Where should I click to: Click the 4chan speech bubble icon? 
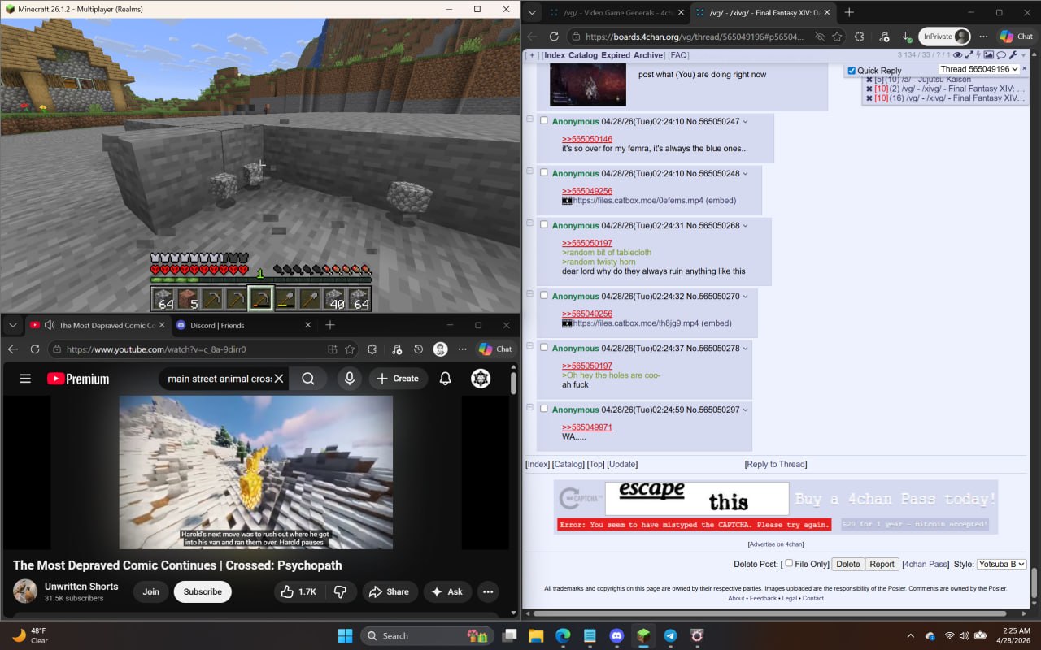[1001, 55]
